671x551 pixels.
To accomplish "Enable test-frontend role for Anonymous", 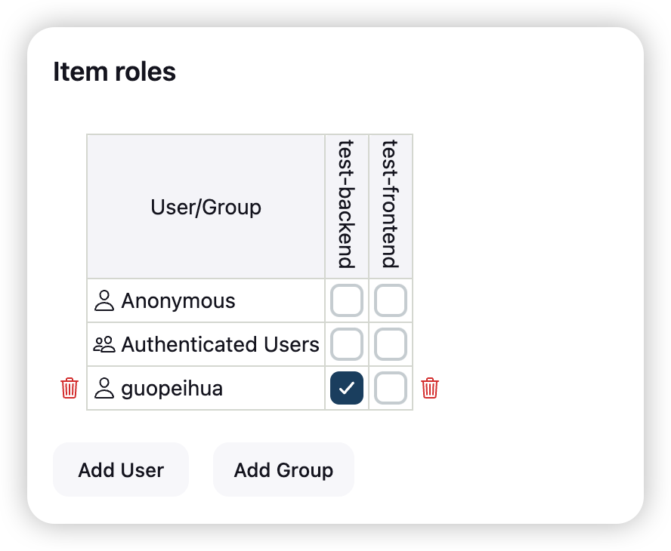I will (391, 300).
